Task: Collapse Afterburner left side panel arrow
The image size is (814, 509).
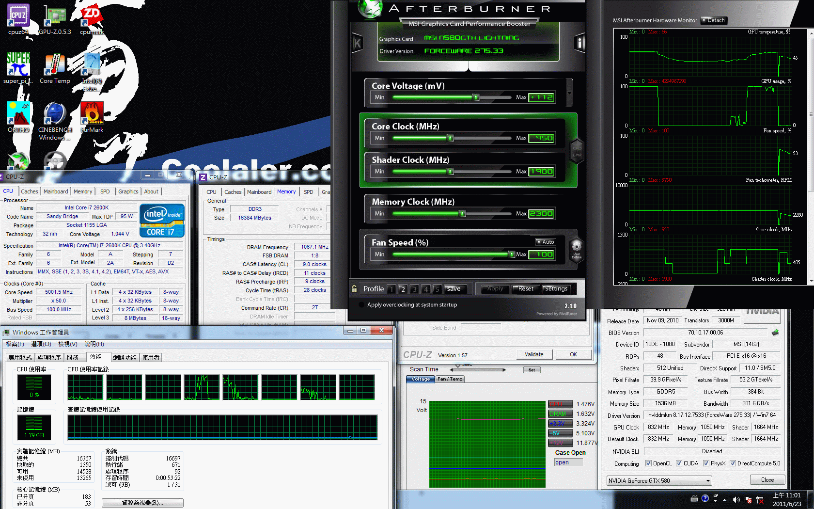Action: point(357,44)
